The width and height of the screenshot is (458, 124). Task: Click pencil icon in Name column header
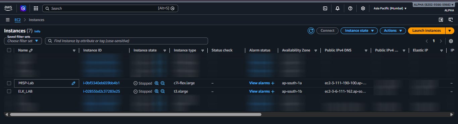pos(31,50)
